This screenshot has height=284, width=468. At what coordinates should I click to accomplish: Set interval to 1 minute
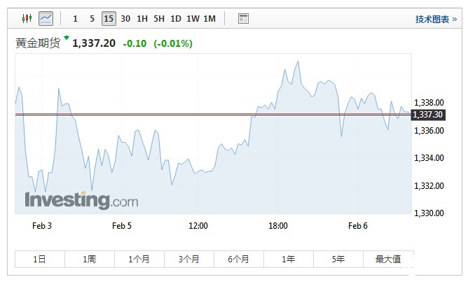pos(75,18)
